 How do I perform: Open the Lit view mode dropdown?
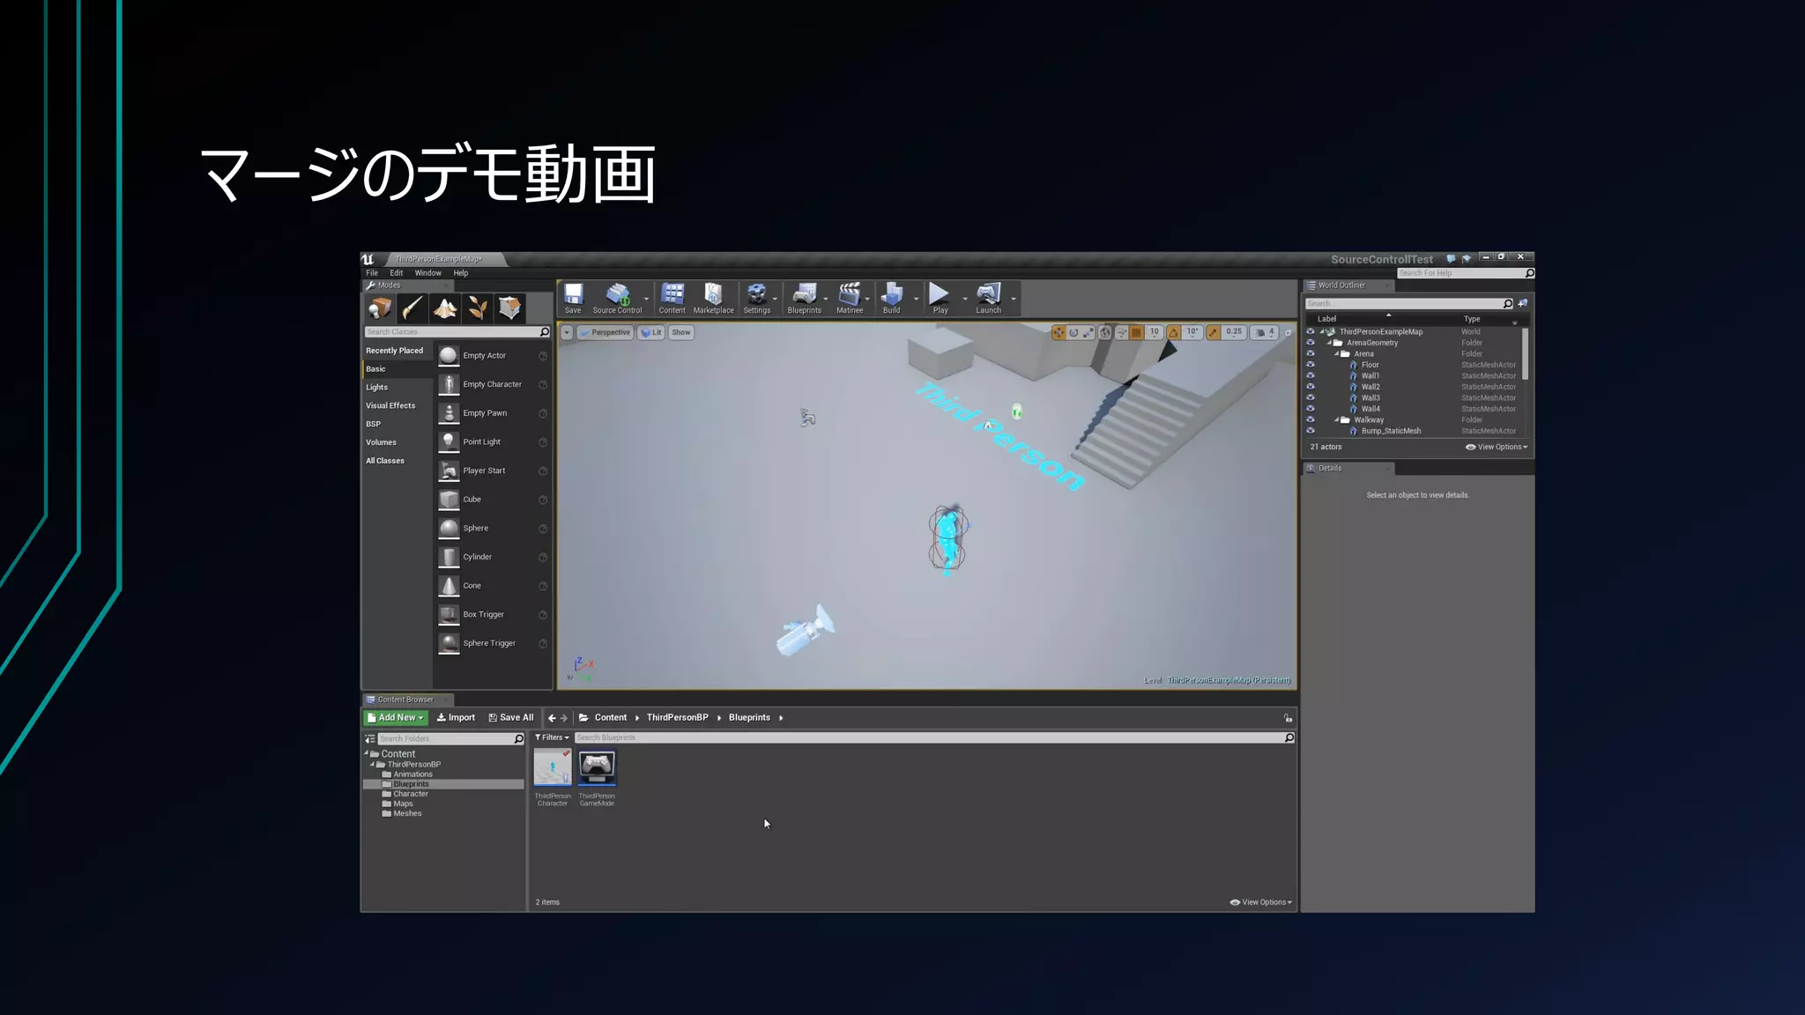[651, 332]
